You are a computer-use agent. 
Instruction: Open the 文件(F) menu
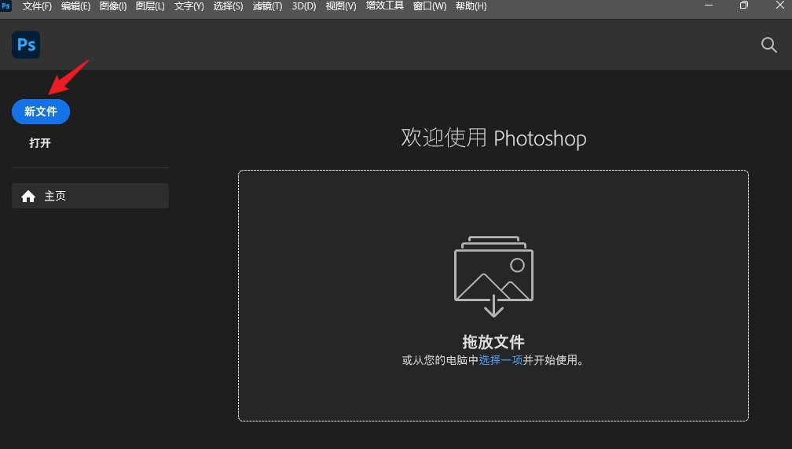pyautogui.click(x=37, y=6)
